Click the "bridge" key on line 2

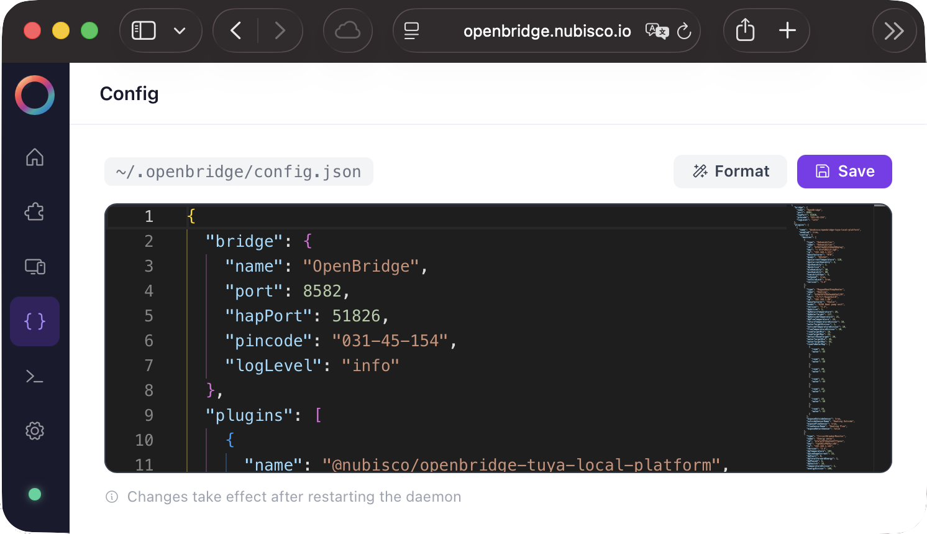click(244, 241)
